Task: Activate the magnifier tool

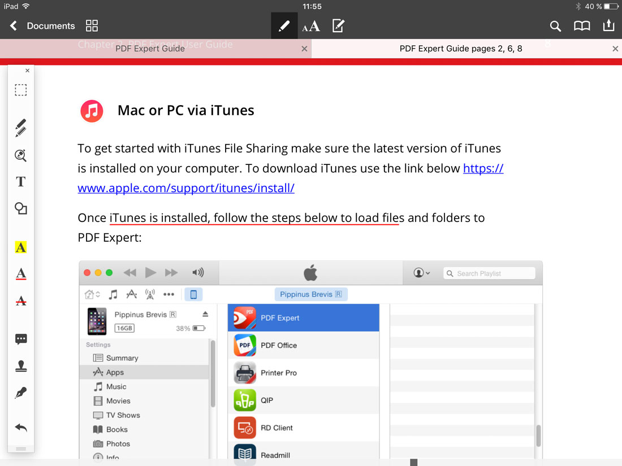Action: click(x=20, y=155)
